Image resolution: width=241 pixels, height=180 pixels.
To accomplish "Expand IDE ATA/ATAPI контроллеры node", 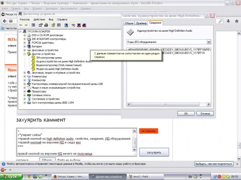I will point(25,39).
